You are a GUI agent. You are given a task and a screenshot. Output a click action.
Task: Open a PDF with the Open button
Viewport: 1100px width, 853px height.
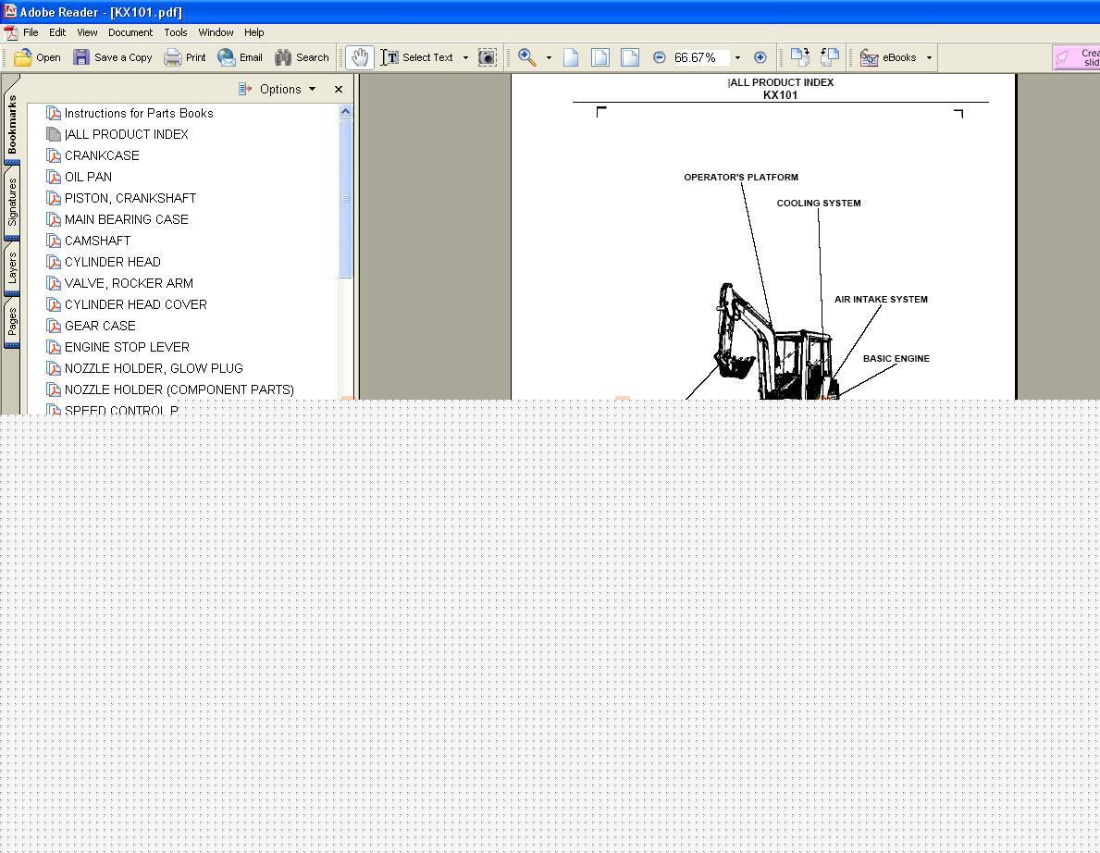click(37, 57)
